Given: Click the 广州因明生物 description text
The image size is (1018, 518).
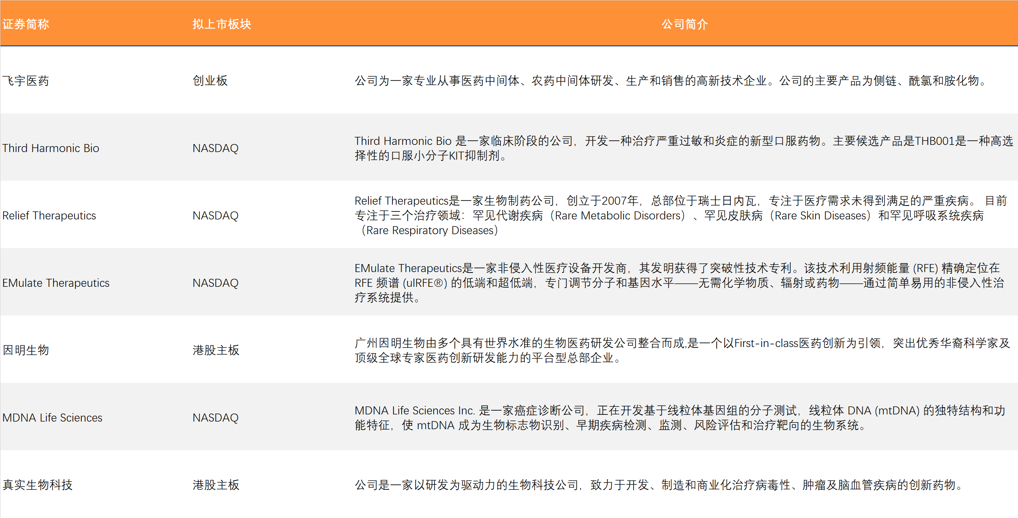Looking at the screenshot, I should pos(682,350).
